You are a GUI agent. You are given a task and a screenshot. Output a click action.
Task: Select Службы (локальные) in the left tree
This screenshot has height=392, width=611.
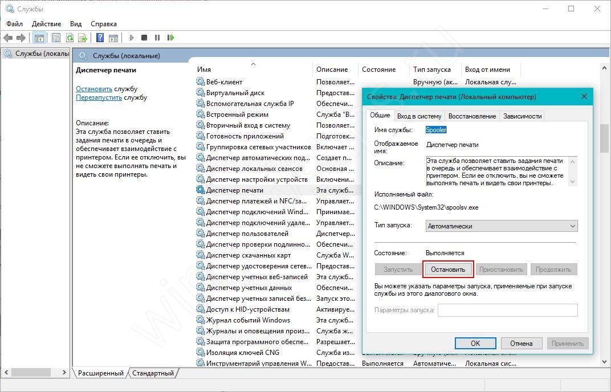(x=41, y=54)
